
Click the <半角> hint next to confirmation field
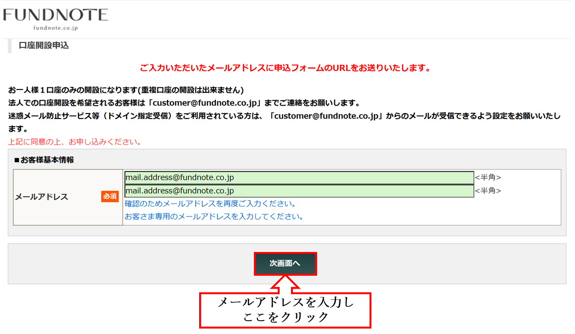pos(488,191)
